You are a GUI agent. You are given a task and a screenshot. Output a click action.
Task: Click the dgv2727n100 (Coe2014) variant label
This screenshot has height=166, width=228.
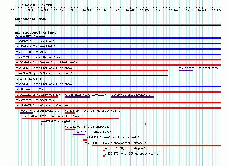(x=32, y=36)
